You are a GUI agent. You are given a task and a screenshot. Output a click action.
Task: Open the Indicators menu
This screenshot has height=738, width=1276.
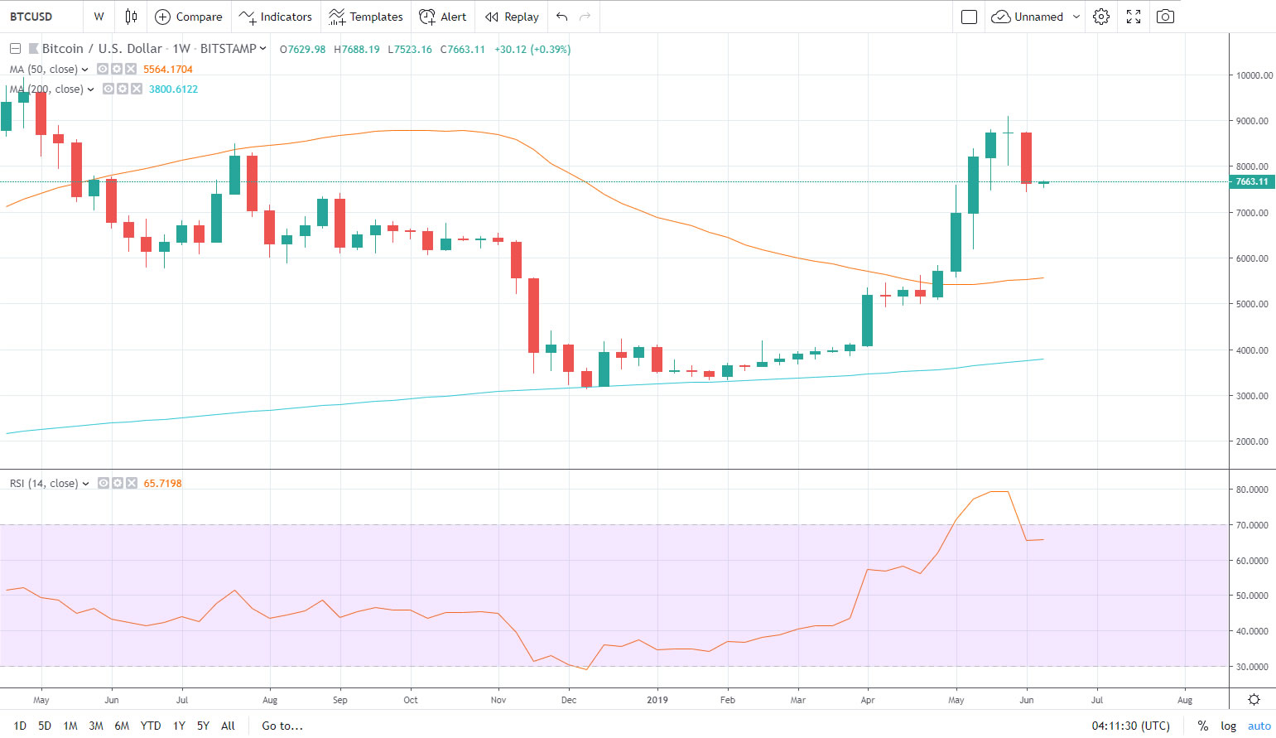coord(276,16)
